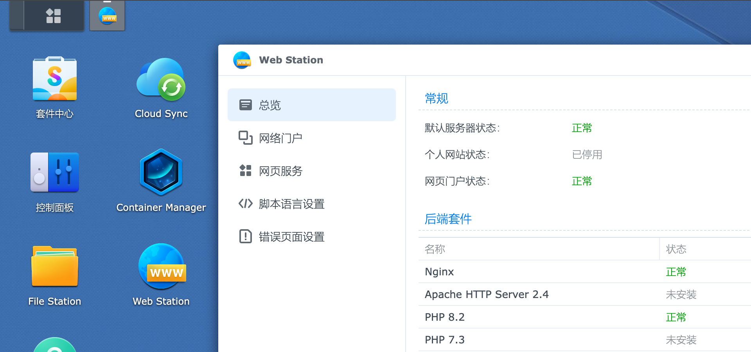This screenshot has height=352, width=751.
Task: Select the 脚本语言设置 code icon
Action: click(245, 203)
